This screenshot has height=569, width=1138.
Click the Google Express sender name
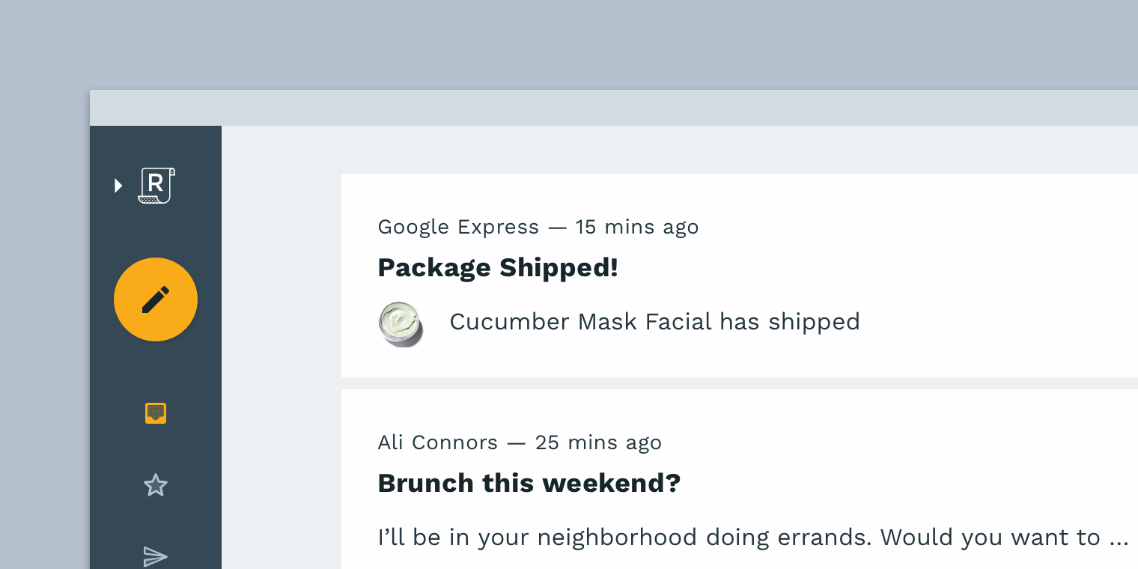458,227
